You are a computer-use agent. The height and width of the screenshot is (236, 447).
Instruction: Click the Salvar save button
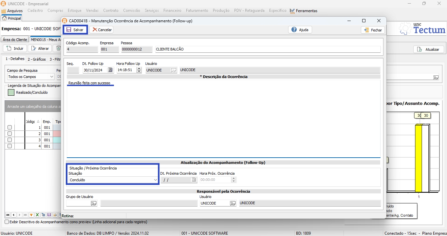[x=75, y=30]
